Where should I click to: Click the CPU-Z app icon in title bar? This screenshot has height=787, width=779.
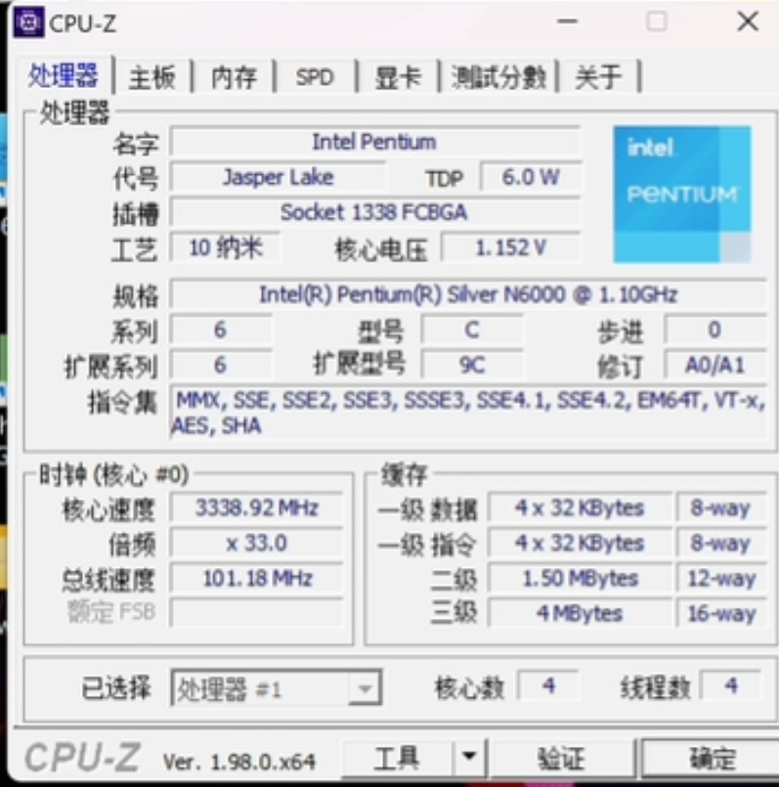[29, 22]
